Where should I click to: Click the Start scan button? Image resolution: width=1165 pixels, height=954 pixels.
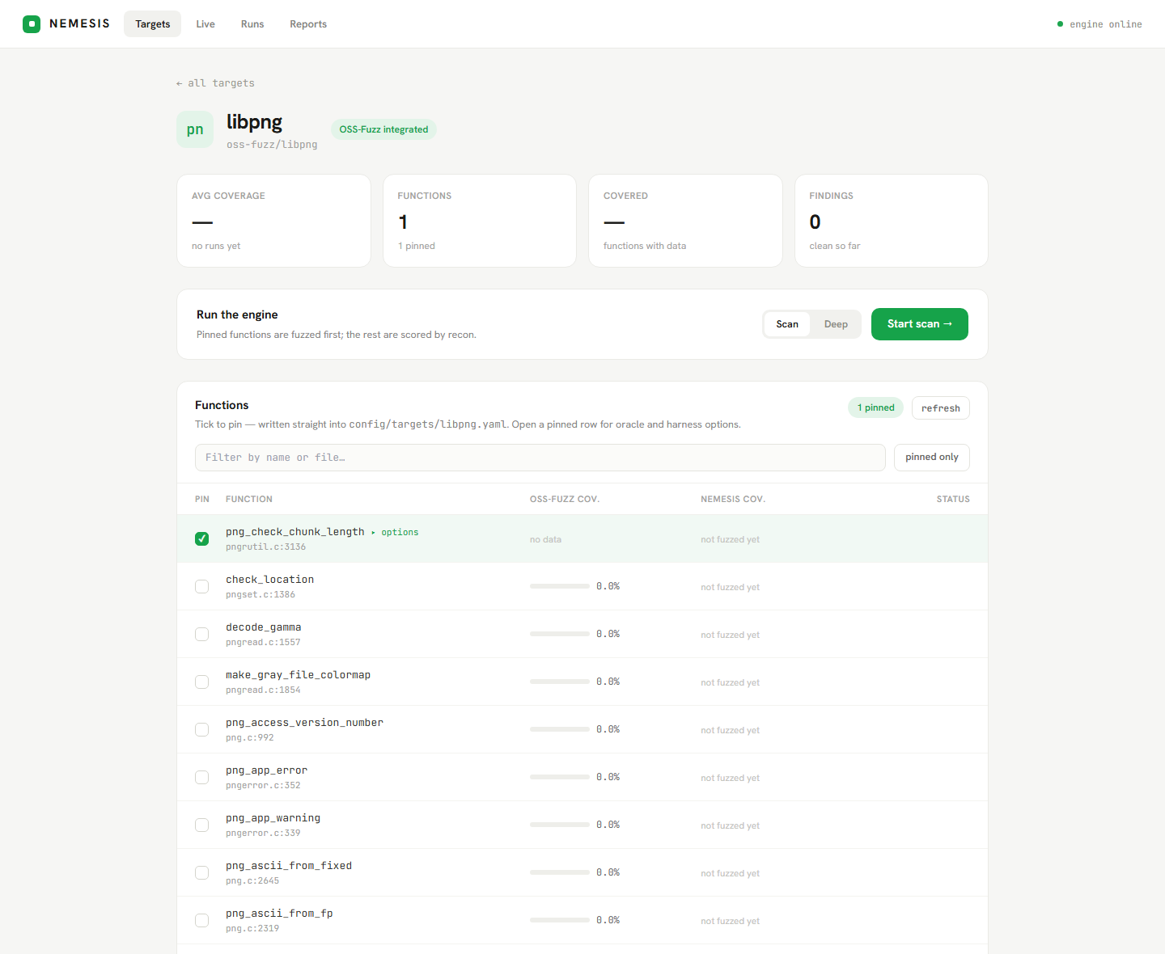click(x=920, y=324)
